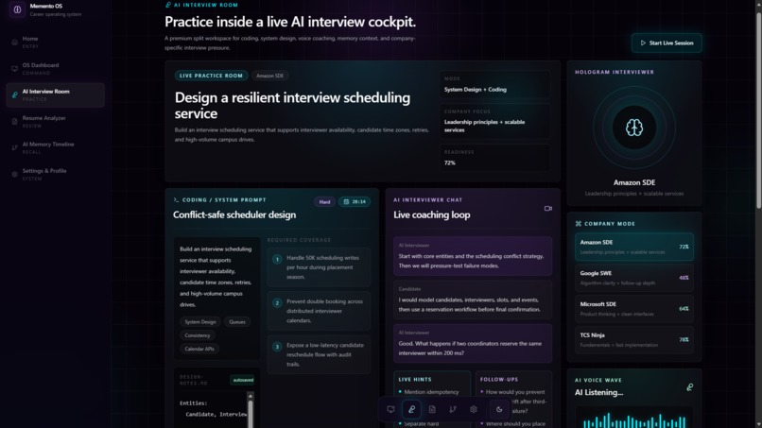This screenshot has height=428, width=762.
Task: Click the Queues tag
Action: point(237,322)
